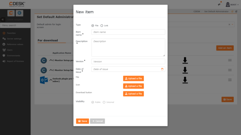Click the Reference values icon
The height and width of the screenshot is (135, 241).
pyautogui.click(x=4, y=44)
